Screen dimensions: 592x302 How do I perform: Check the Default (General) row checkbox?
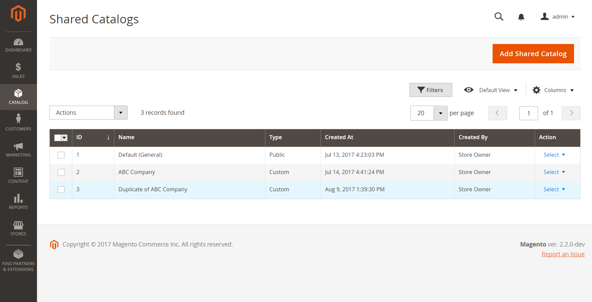click(61, 155)
